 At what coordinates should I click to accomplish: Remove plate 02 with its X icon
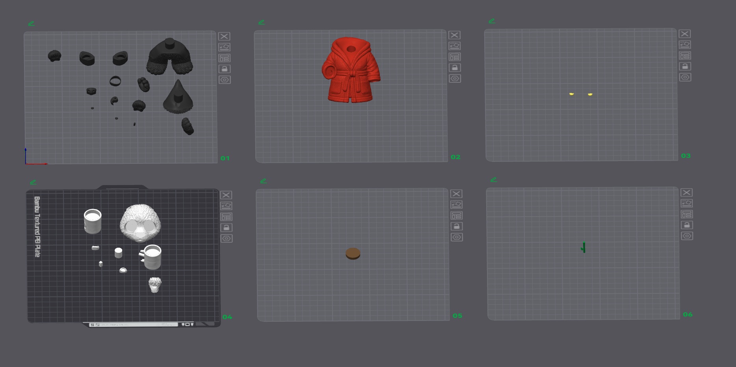[x=454, y=35]
